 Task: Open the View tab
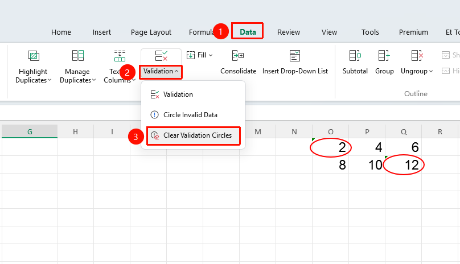coord(329,32)
